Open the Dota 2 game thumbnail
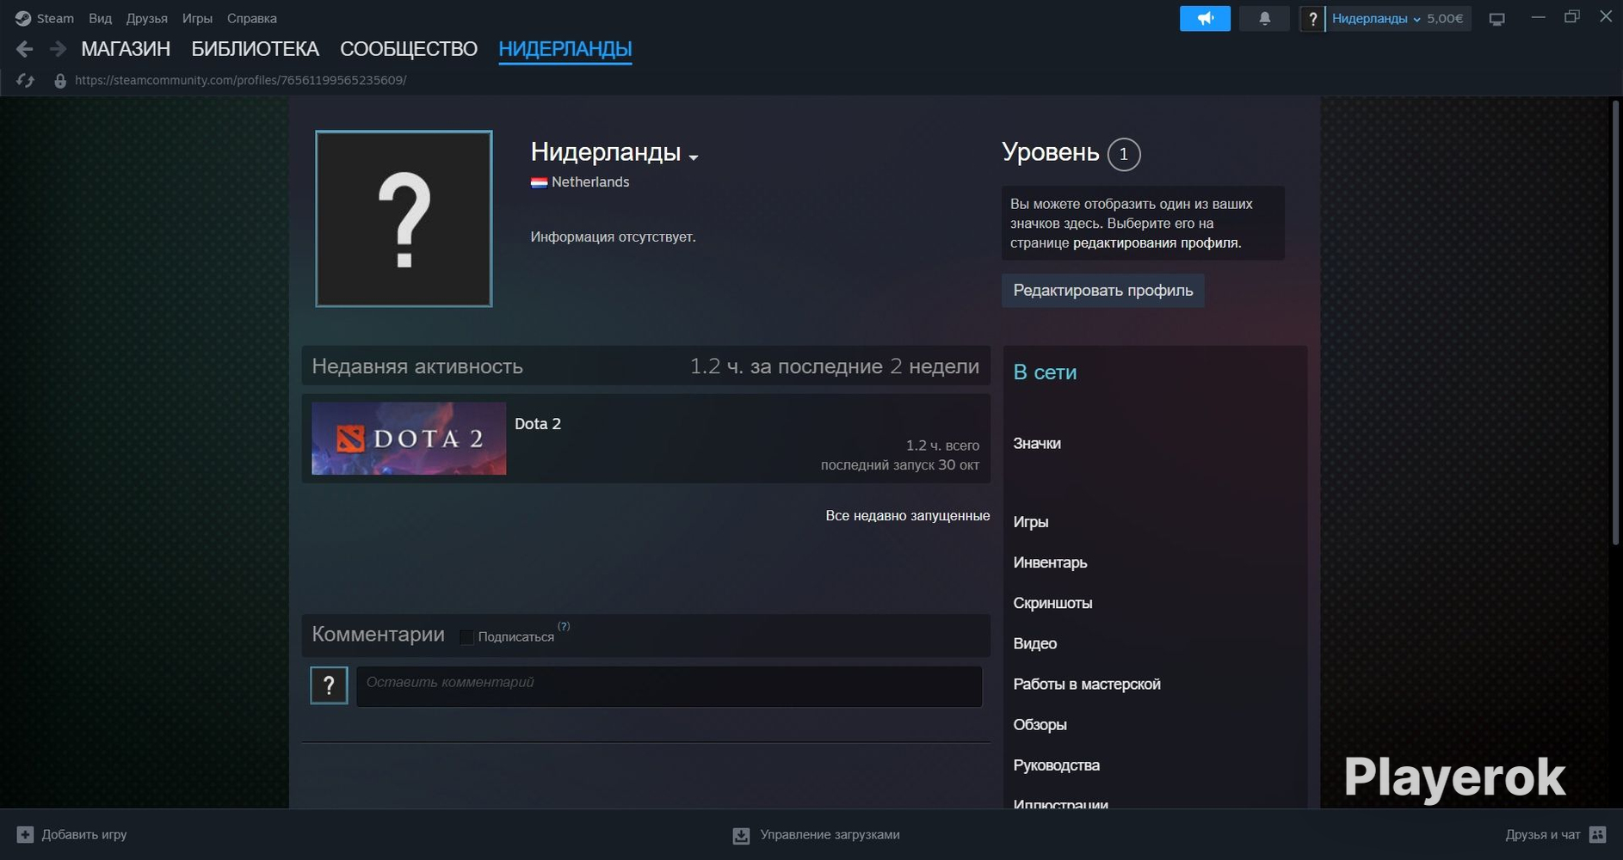This screenshot has height=860, width=1623. pyautogui.click(x=409, y=439)
